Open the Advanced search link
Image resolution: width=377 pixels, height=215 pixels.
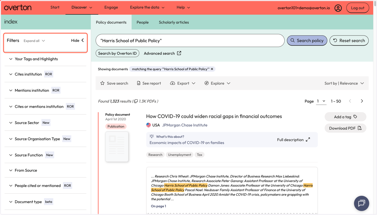(x=162, y=53)
